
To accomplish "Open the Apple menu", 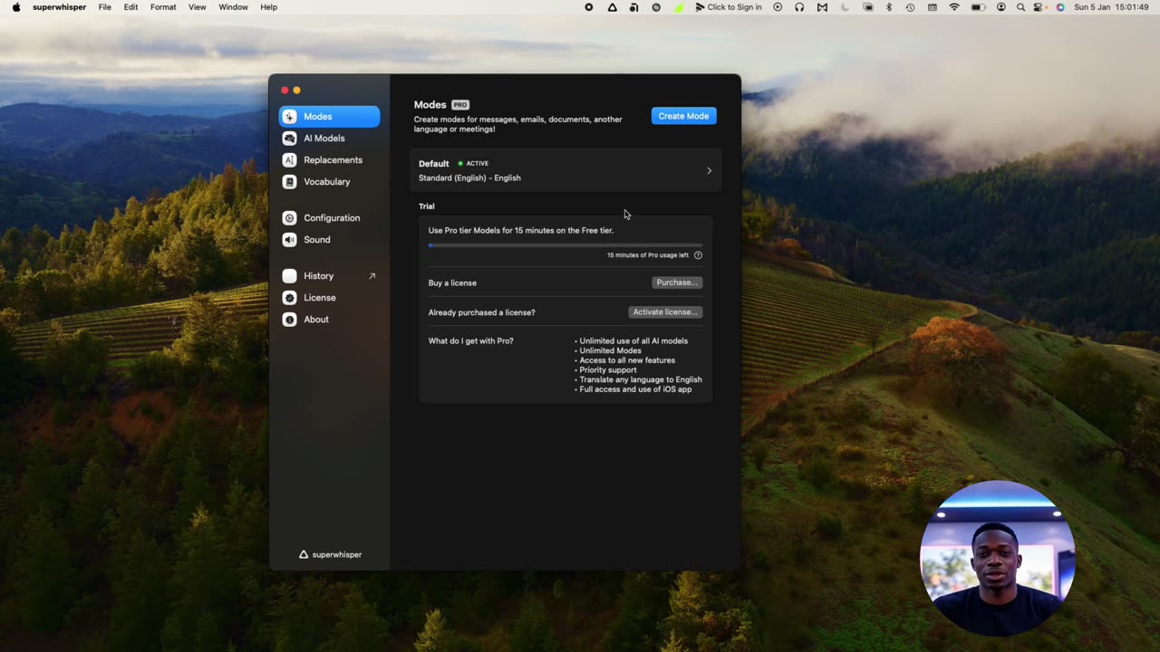I will click(16, 7).
